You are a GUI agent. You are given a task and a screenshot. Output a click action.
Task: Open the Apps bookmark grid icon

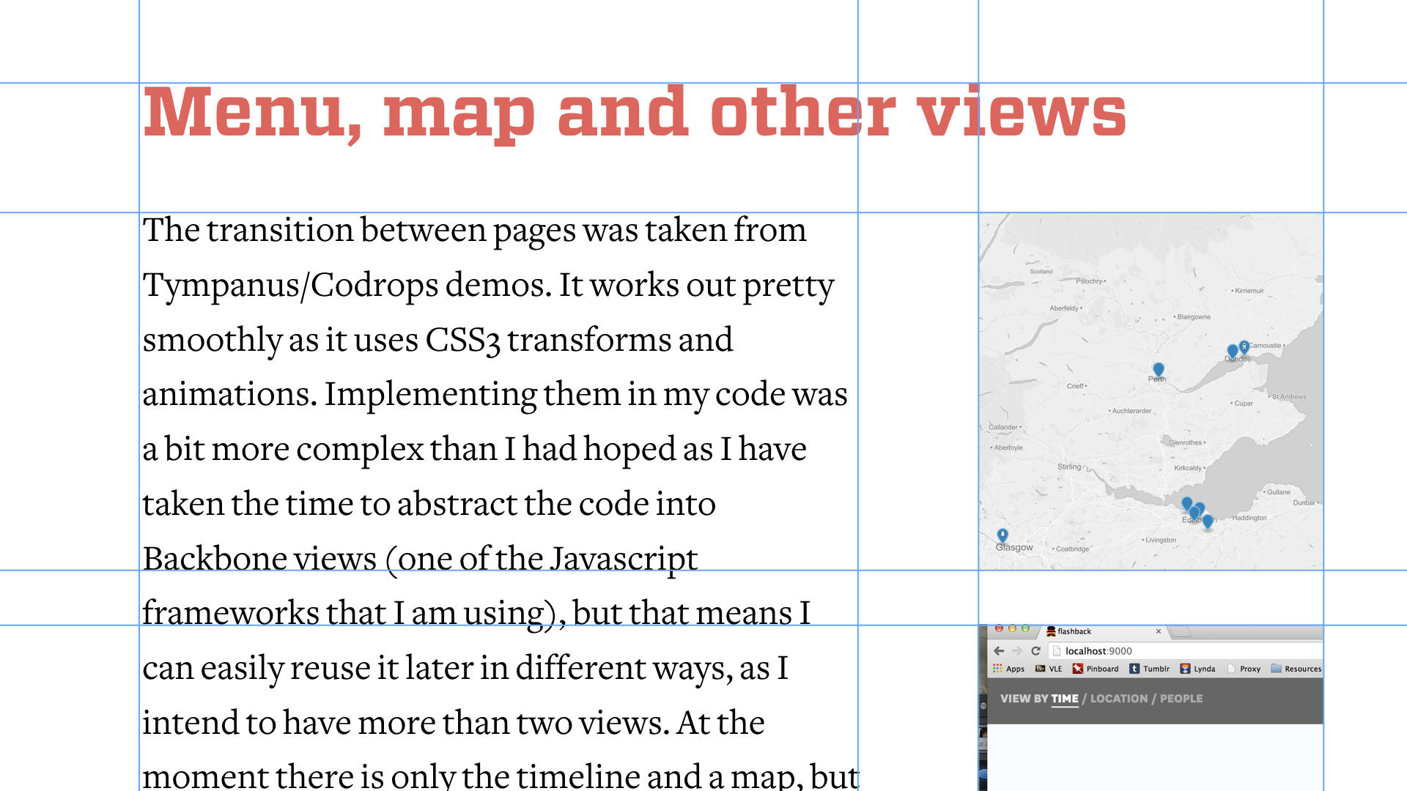coord(997,669)
